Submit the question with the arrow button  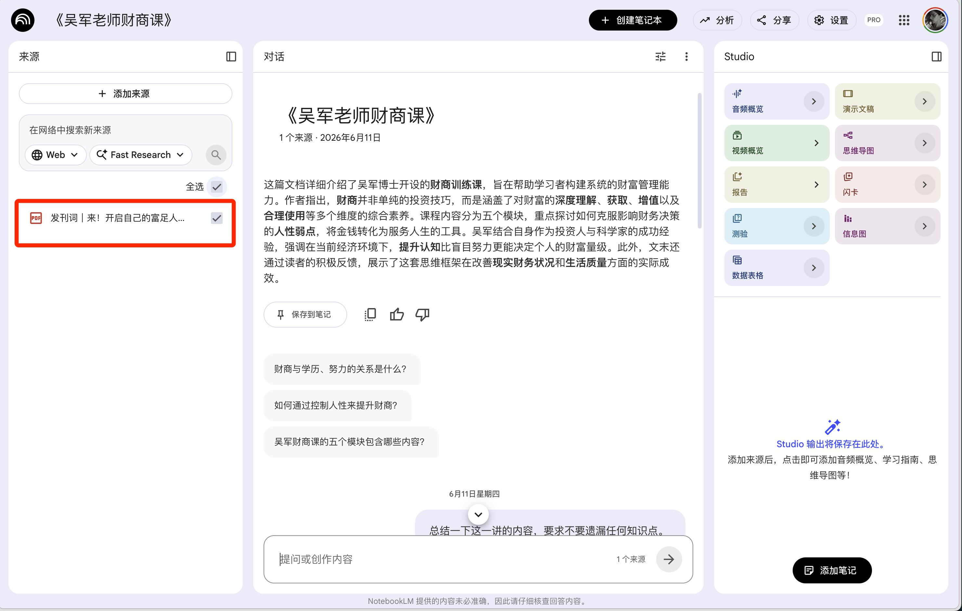(x=669, y=559)
